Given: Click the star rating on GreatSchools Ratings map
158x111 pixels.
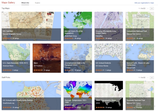Looking at the screenshot, I should (x=7, y=108).
